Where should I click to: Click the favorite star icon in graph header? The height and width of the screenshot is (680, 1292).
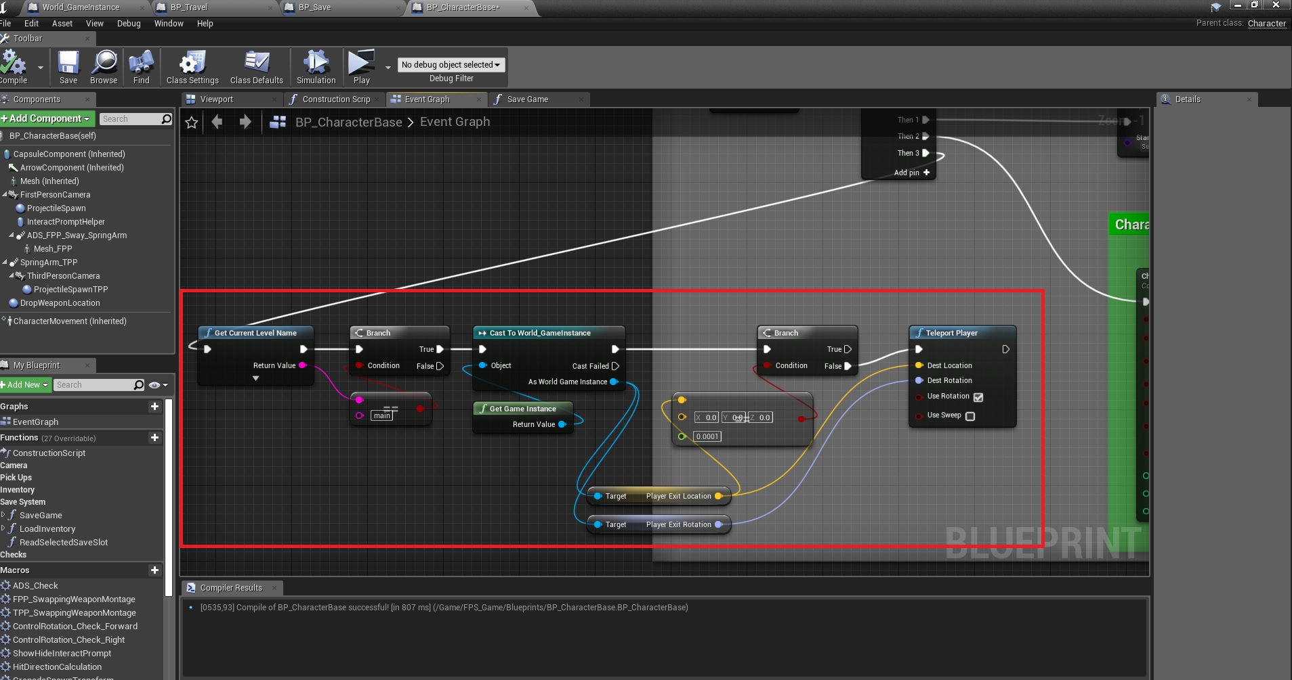(192, 122)
